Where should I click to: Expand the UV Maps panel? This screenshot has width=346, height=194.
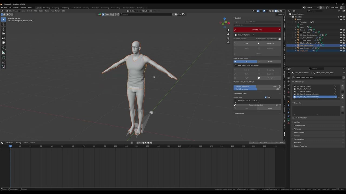tap(297, 122)
